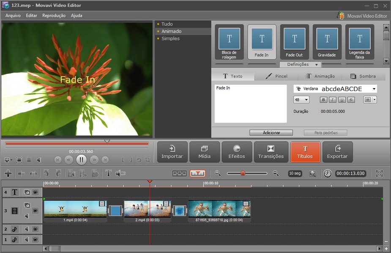Toggle visibility eye on audio track 2

click(36, 229)
